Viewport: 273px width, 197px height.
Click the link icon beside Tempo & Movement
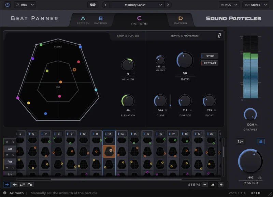tap(219, 35)
